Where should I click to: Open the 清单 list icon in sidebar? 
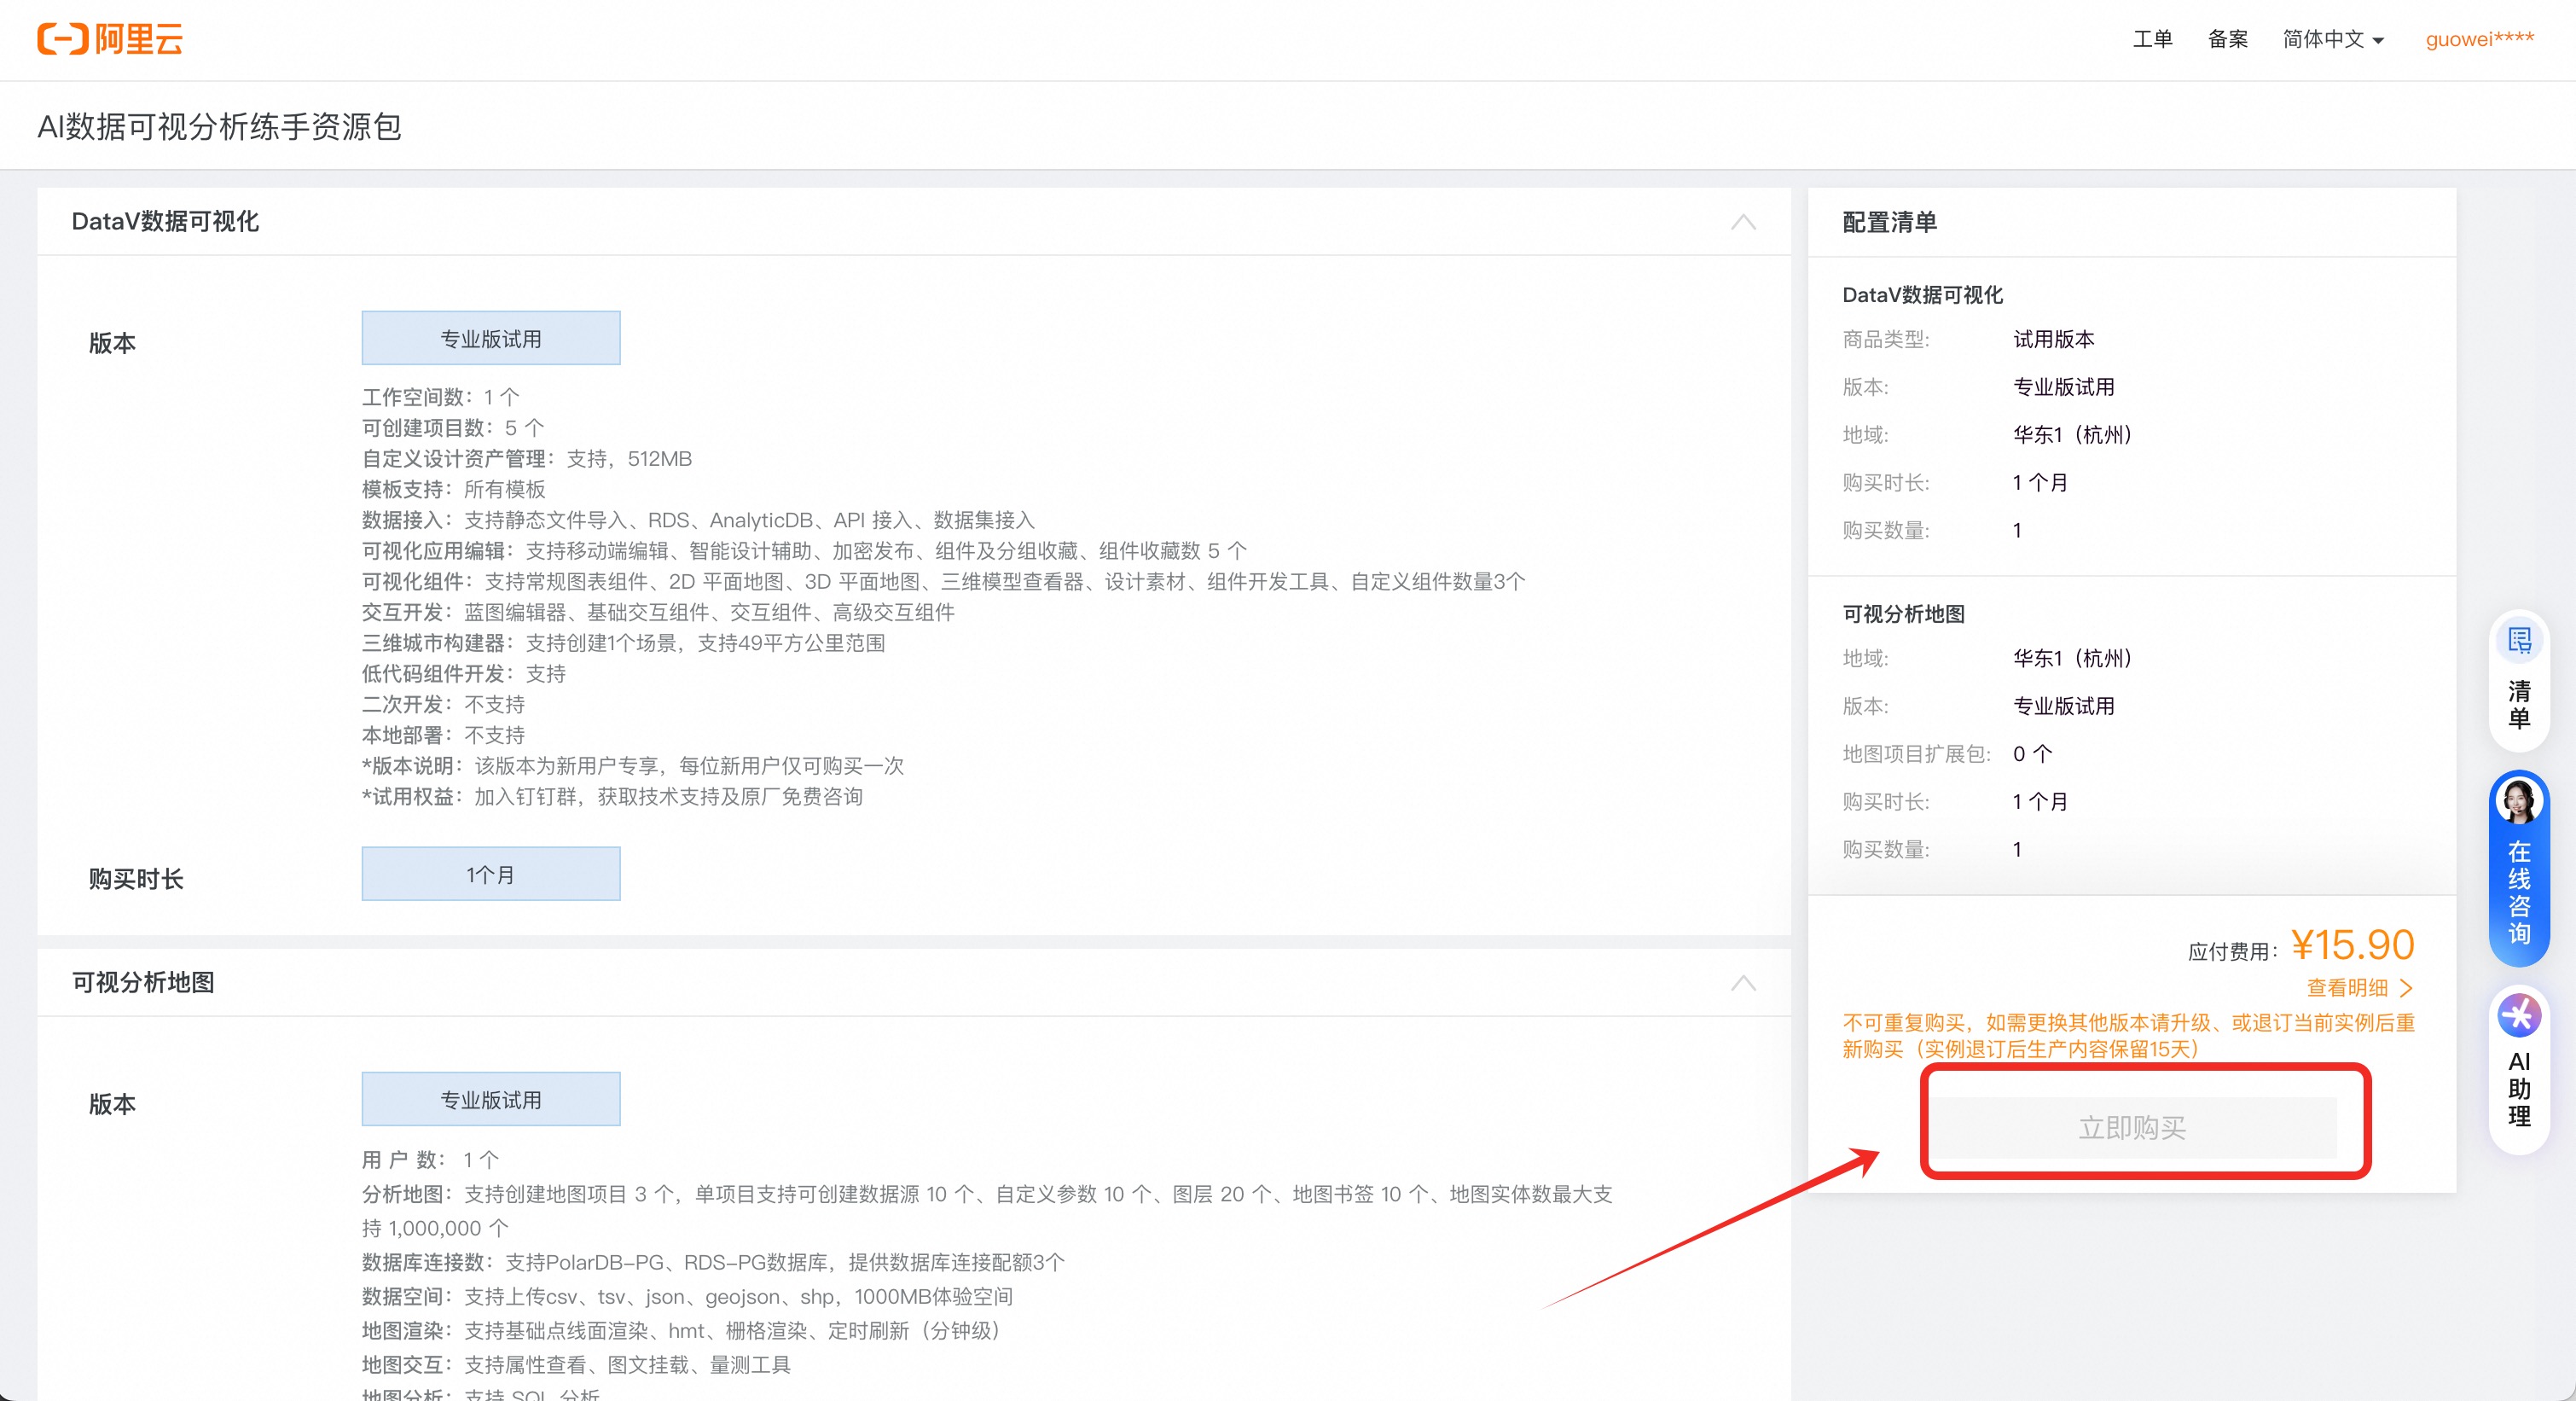coord(2518,641)
